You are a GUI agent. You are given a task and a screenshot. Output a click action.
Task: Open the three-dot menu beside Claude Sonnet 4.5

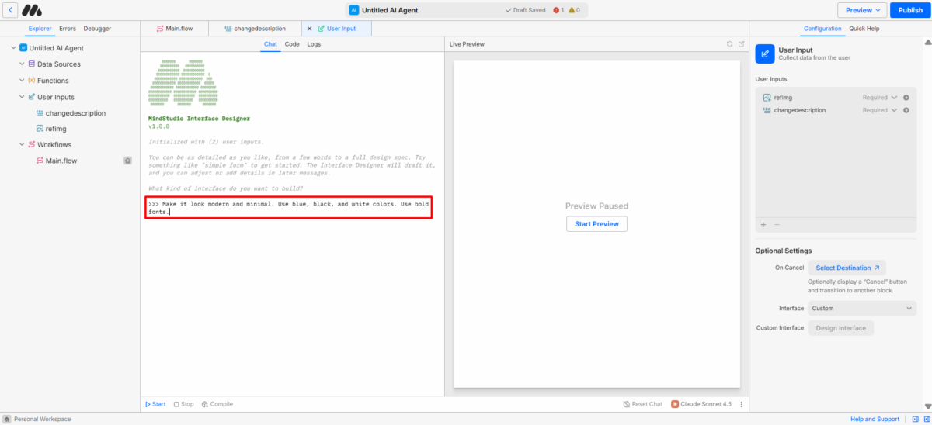coord(741,404)
